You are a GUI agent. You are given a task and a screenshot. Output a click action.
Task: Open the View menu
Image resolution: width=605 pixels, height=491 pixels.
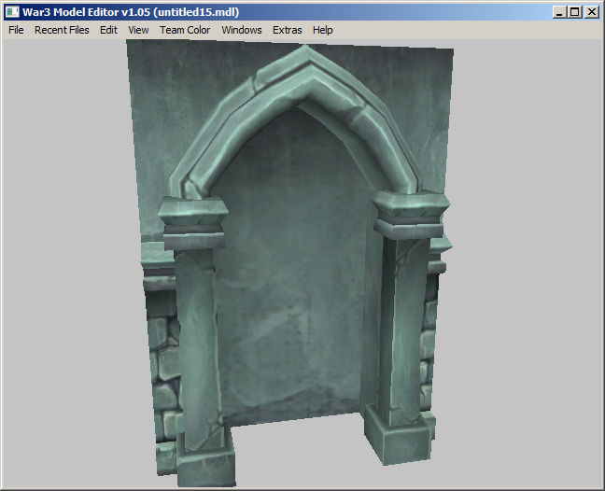pos(138,30)
